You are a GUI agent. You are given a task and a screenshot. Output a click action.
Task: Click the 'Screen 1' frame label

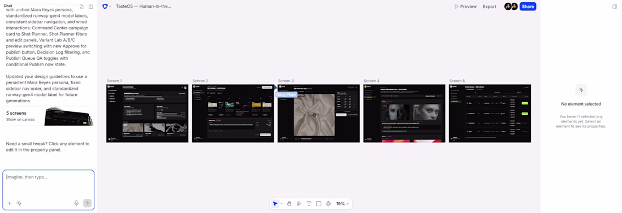(115, 81)
